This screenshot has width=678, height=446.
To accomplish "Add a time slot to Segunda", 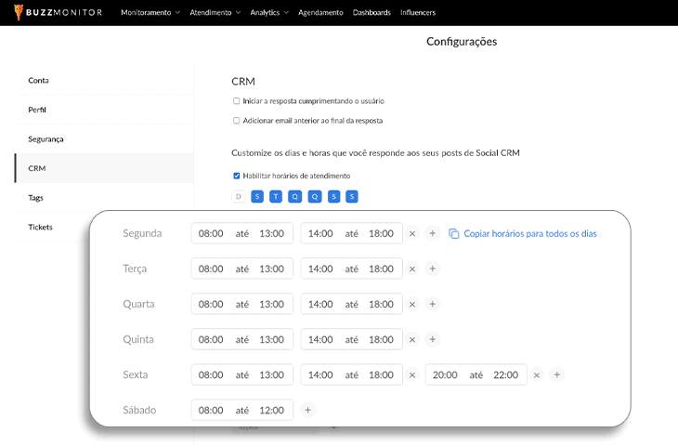I will coord(432,233).
